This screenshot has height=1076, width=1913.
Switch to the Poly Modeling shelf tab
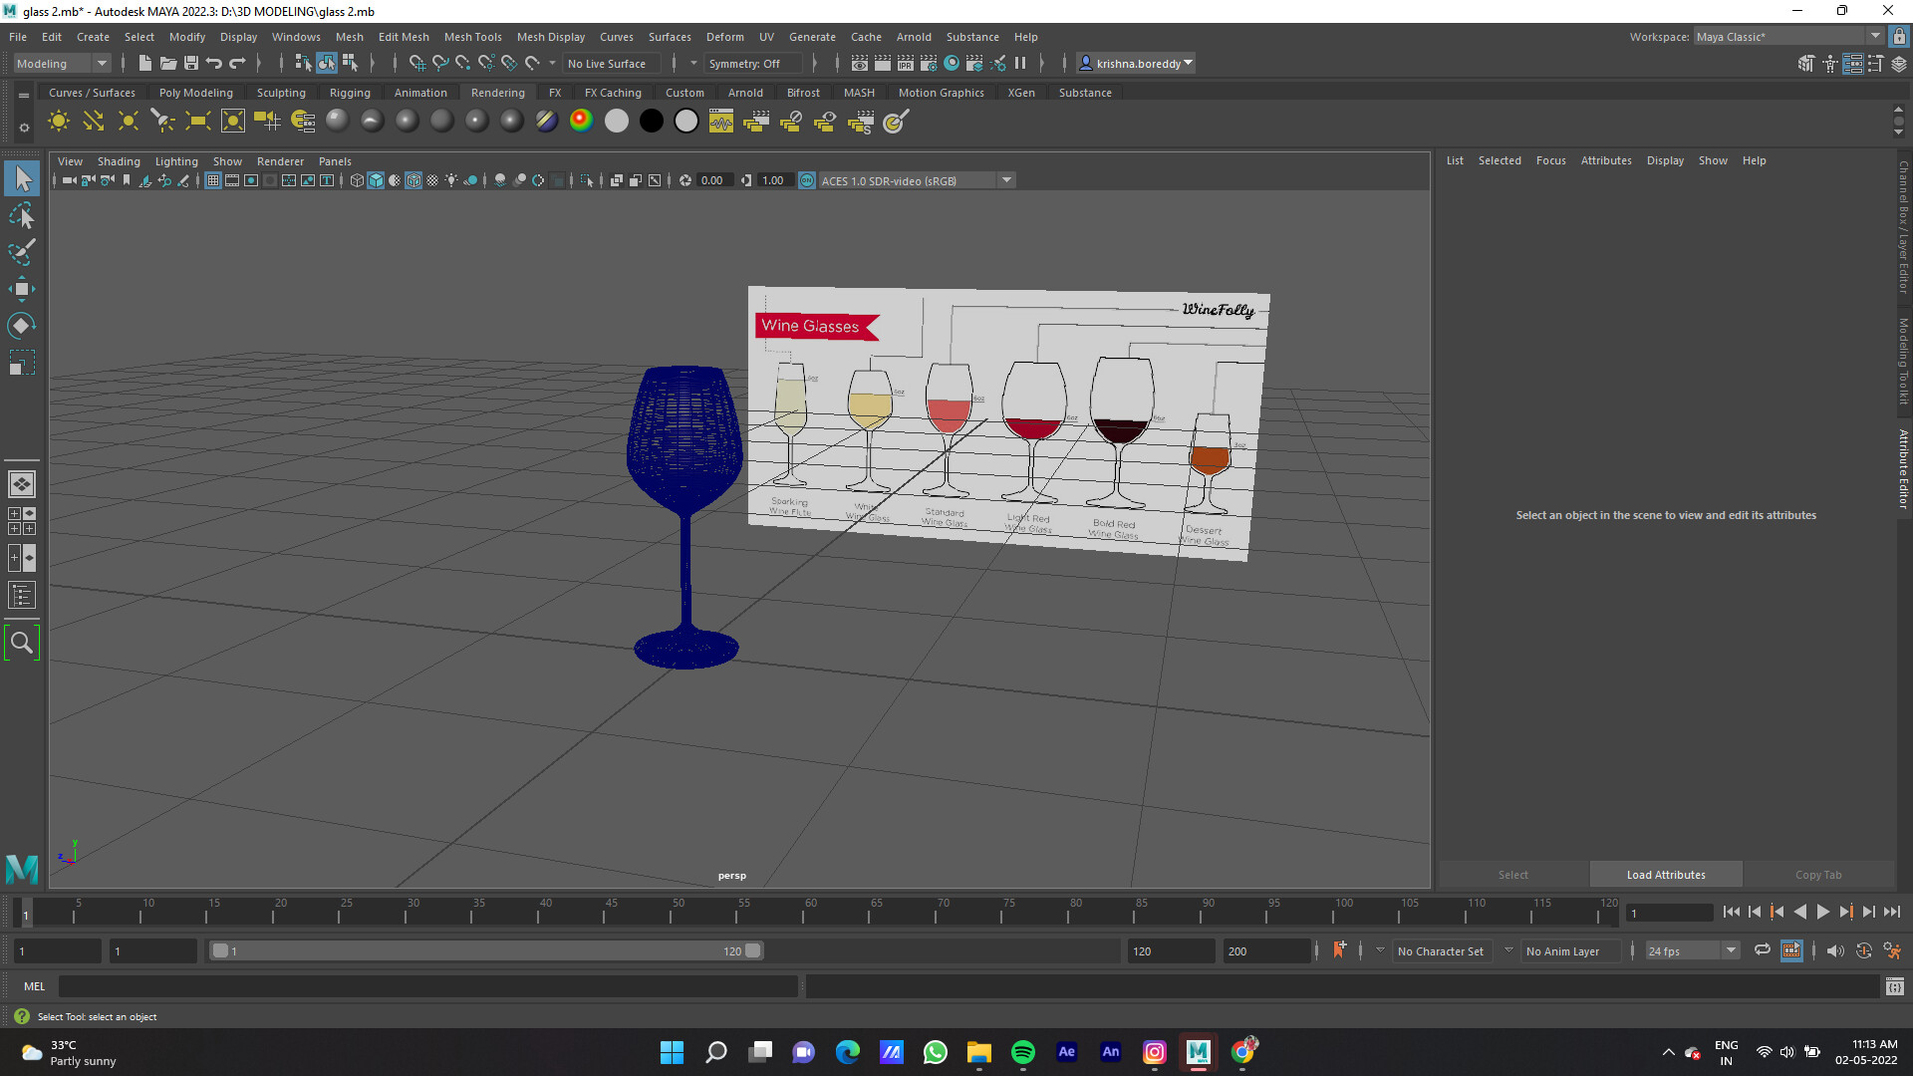click(196, 92)
